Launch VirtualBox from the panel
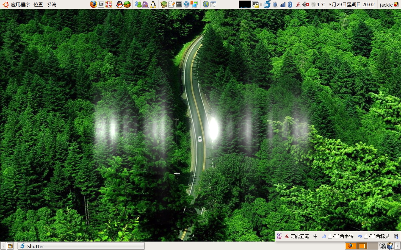Image resolution: width=401 pixels, height=250 pixels. point(186,4)
